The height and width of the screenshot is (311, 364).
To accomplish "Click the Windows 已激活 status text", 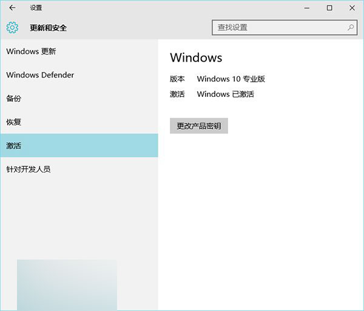I will [x=226, y=94].
